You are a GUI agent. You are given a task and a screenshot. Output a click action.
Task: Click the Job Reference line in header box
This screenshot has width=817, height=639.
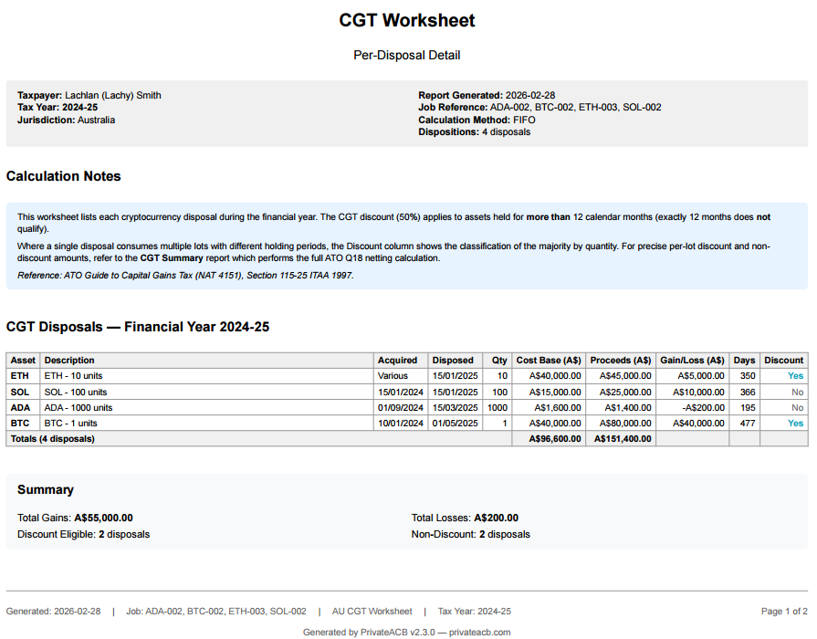[539, 108]
